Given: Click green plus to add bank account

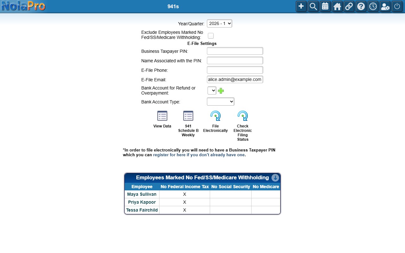Looking at the screenshot, I should click(x=221, y=91).
